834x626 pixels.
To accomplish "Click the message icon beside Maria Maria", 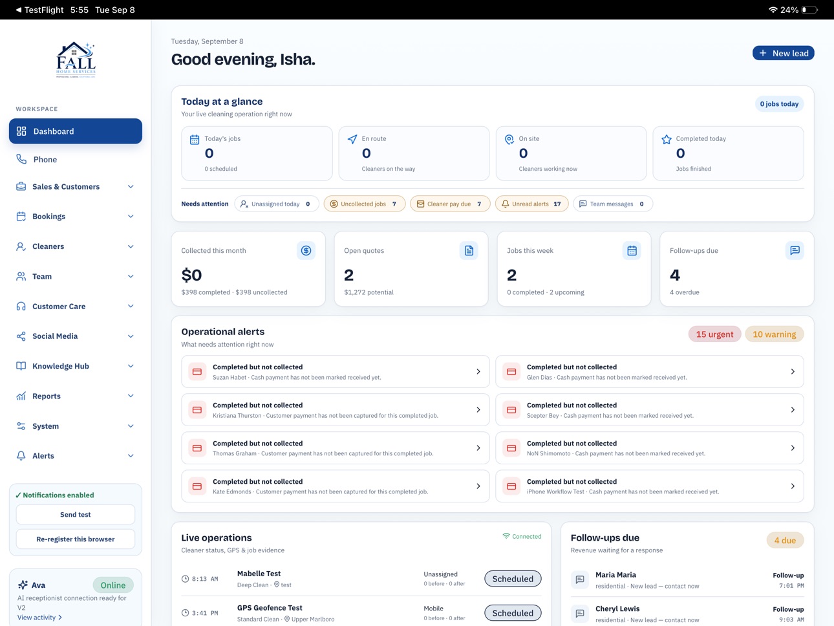I will click(580, 580).
